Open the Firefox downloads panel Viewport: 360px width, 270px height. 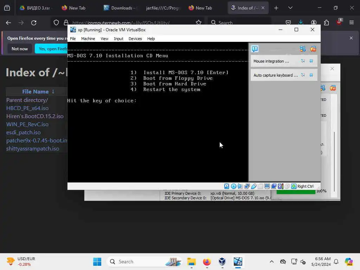click(x=301, y=22)
